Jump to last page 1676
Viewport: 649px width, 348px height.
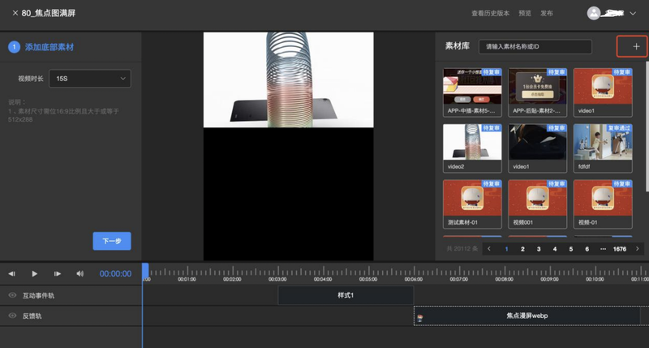point(620,249)
